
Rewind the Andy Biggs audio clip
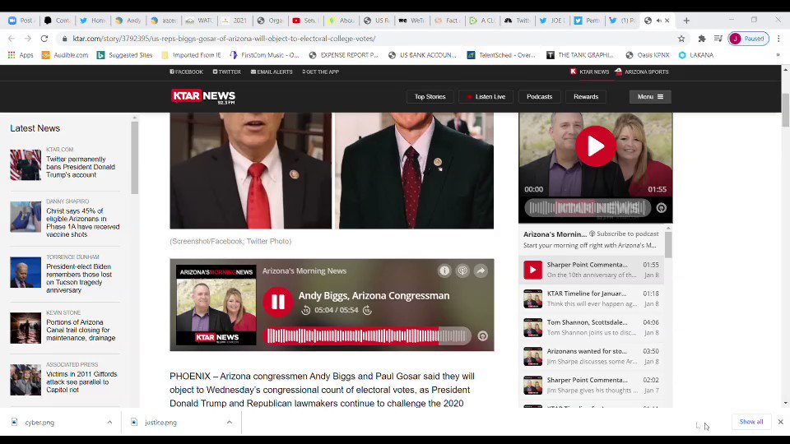[306, 310]
